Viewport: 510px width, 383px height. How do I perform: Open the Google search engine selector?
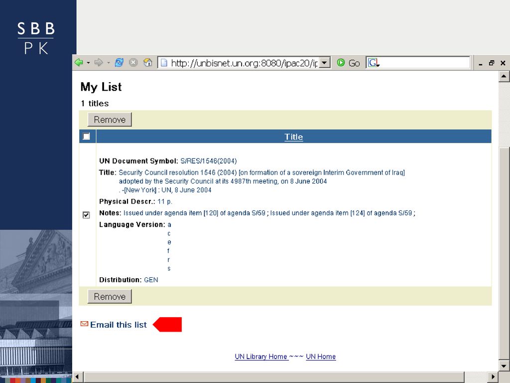point(374,63)
